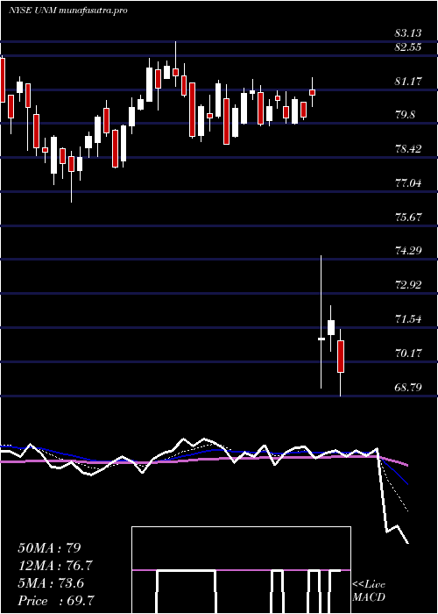Click the white candle near the 71.54 level

click(x=331, y=328)
